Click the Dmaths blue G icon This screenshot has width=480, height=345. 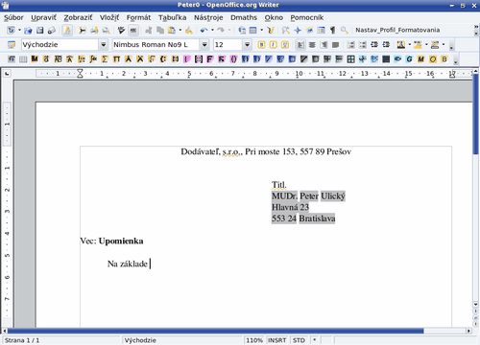coord(409,59)
